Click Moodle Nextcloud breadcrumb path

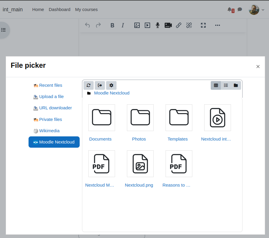point(112,93)
